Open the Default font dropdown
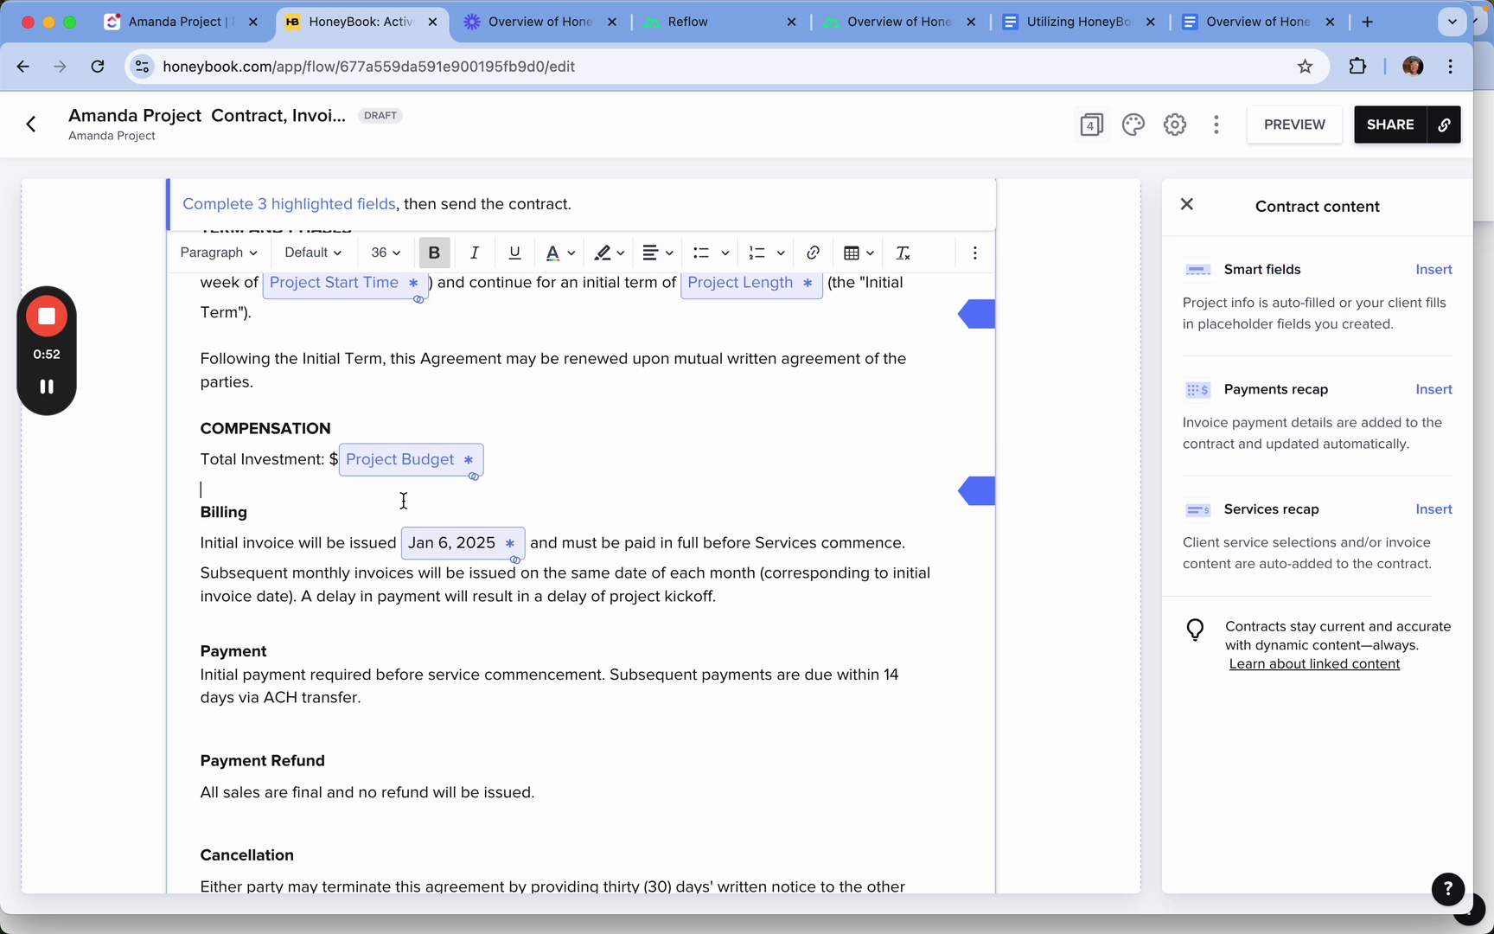Viewport: 1494px width, 934px height. (313, 253)
